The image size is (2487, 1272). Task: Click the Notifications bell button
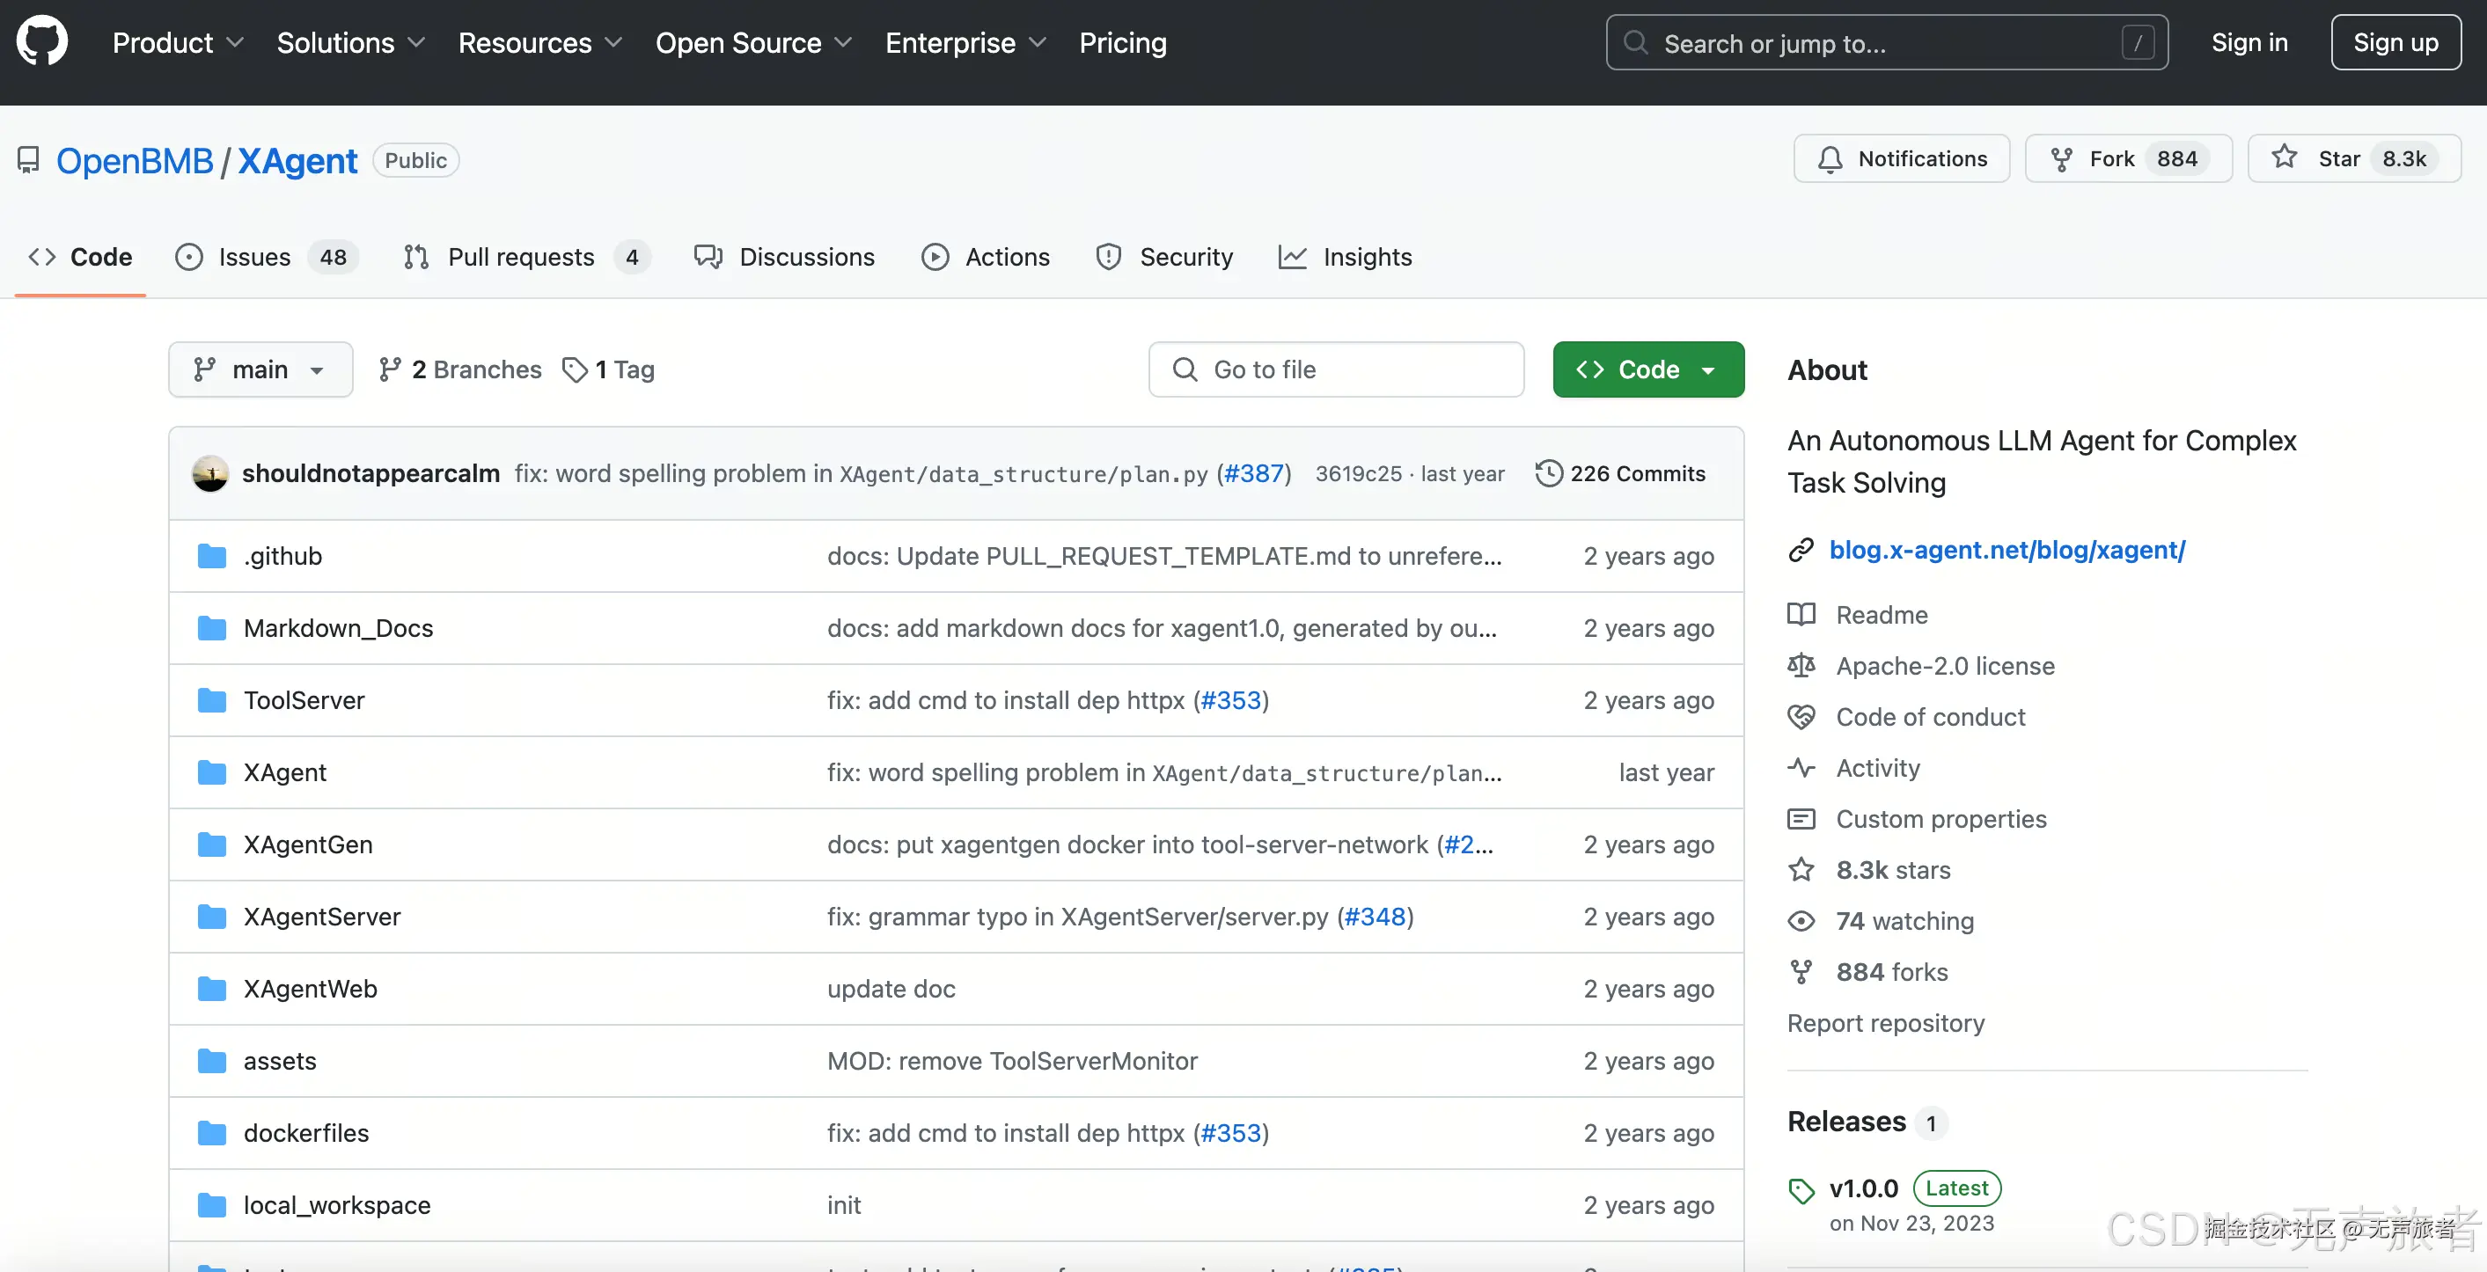coord(1901,158)
